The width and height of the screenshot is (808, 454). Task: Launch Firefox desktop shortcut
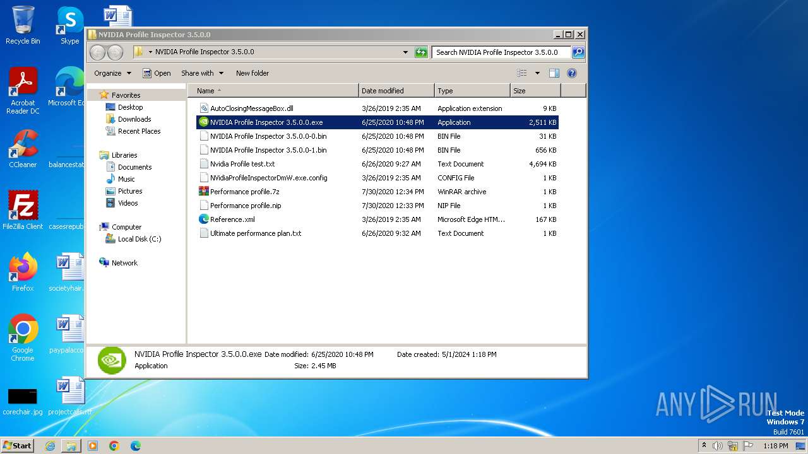click(23, 272)
